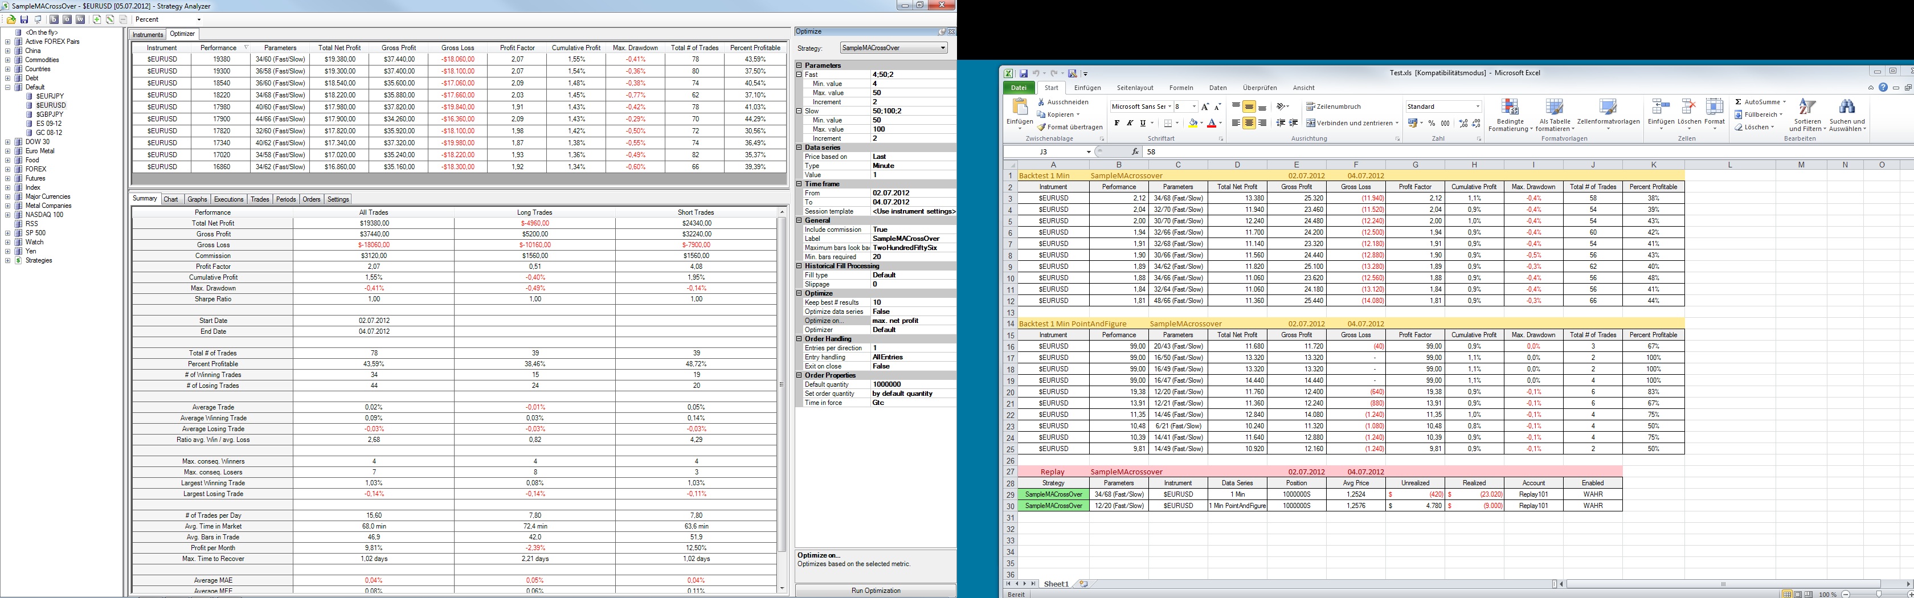Click the 'b' backtest icon in Strategy Analyzer toolbar
This screenshot has width=1914, height=598.
(54, 19)
